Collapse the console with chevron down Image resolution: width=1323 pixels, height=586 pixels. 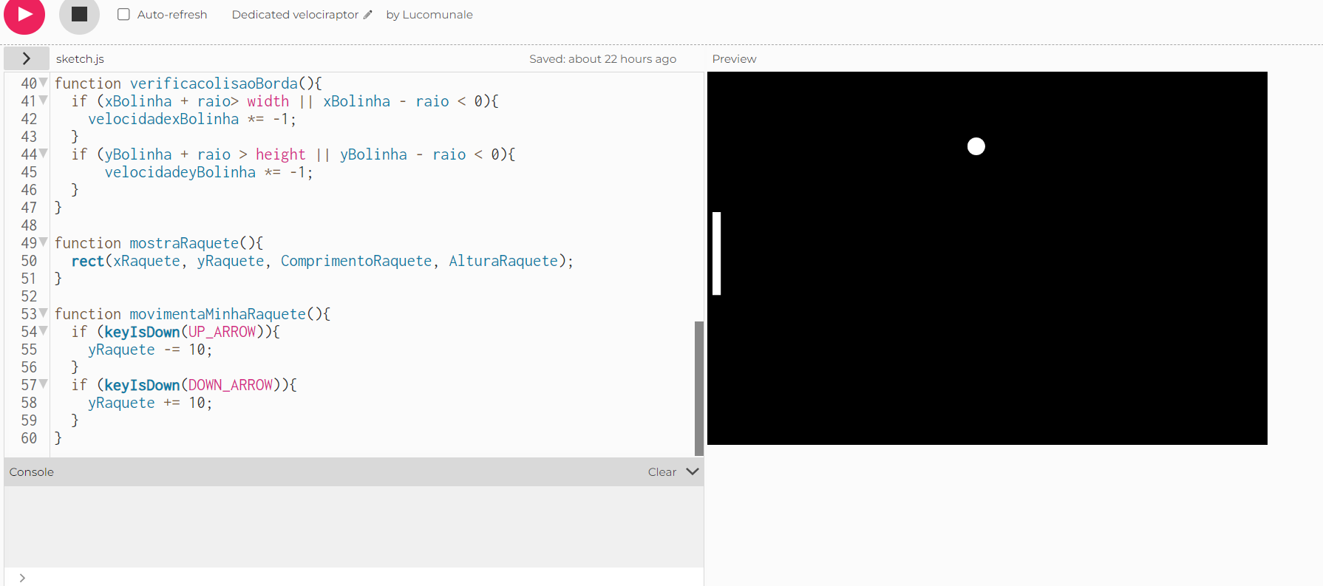693,471
